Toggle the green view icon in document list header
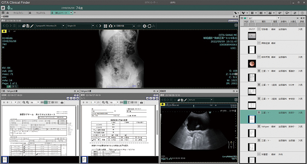The height and width of the screenshot is (164, 307). point(245,18)
